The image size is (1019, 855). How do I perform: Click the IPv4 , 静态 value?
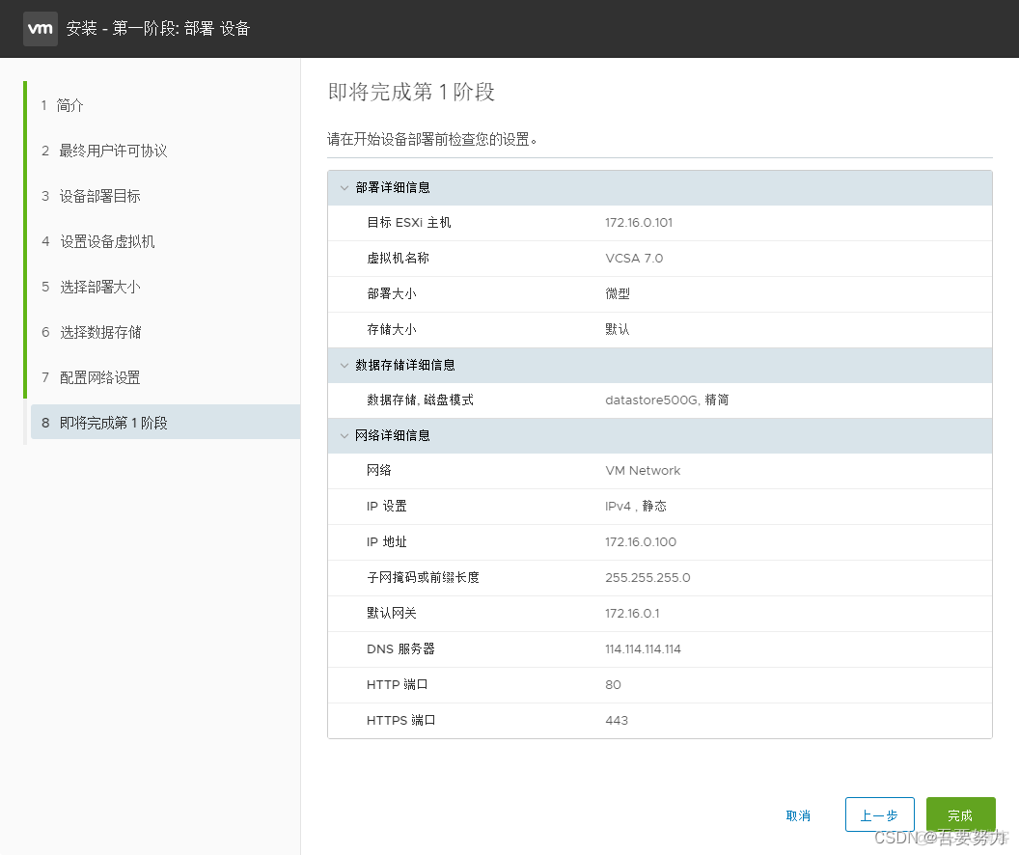point(636,506)
